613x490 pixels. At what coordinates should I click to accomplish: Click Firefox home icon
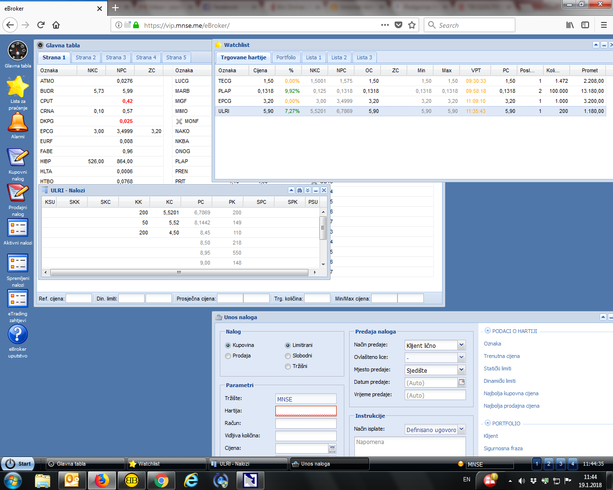56,25
